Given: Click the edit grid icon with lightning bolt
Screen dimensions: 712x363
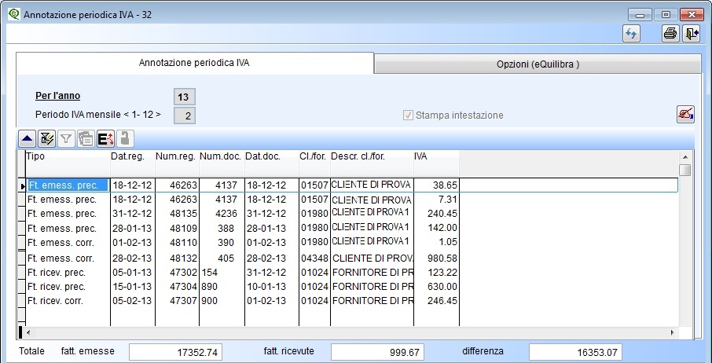Looking at the screenshot, I should point(47,139).
